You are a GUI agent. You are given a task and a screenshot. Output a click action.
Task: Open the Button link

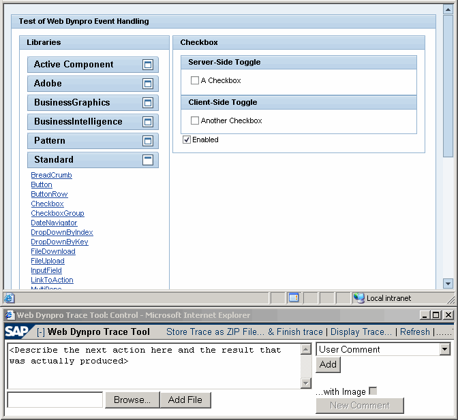pyautogui.click(x=42, y=184)
